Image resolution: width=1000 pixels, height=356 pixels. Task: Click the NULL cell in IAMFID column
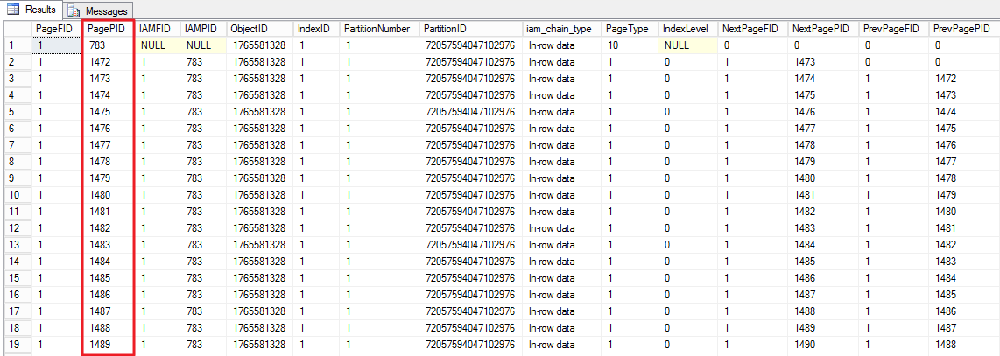pos(158,45)
